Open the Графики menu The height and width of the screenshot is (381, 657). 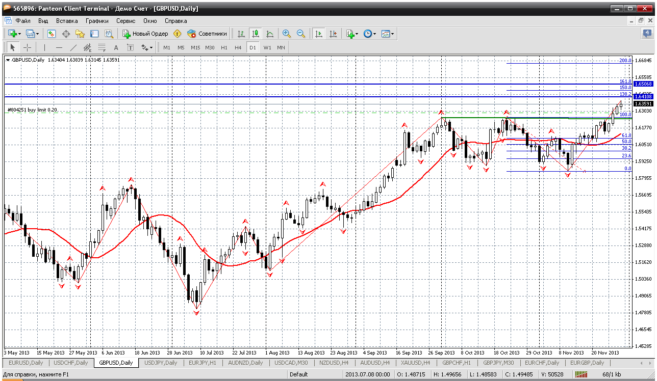(x=97, y=21)
